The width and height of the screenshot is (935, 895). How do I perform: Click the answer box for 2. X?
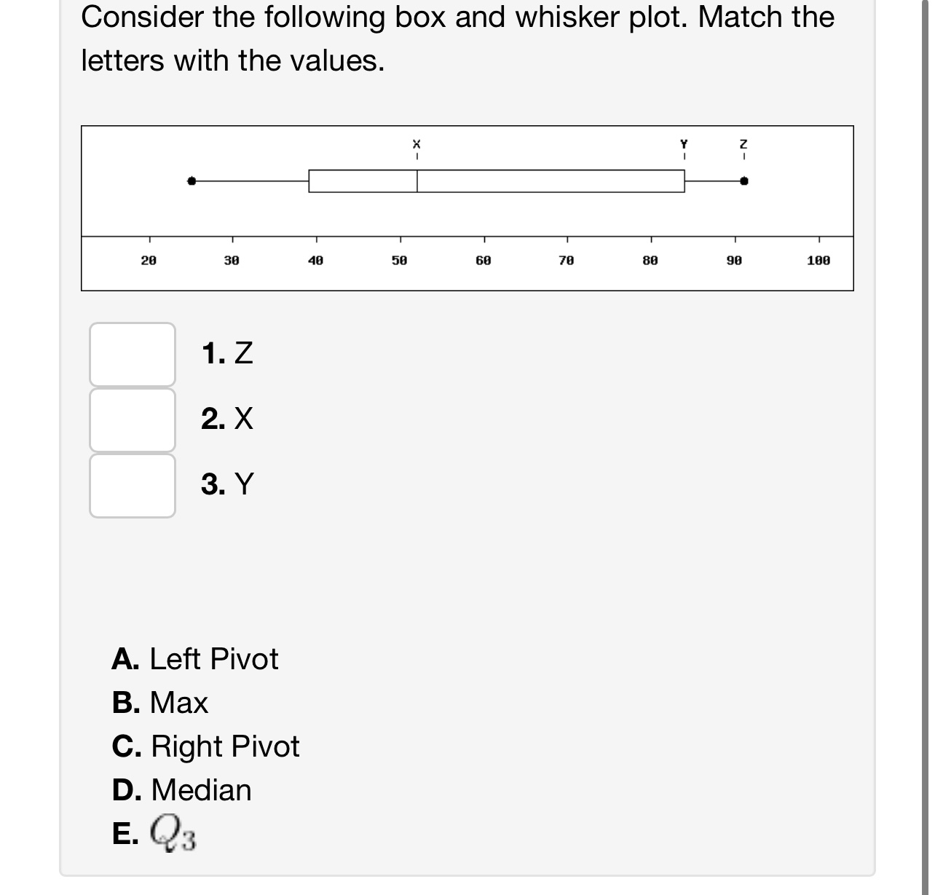(132, 421)
